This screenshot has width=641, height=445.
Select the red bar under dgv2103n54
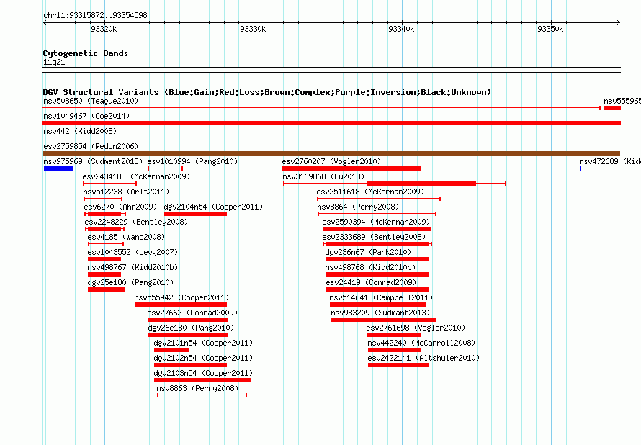click(203, 380)
